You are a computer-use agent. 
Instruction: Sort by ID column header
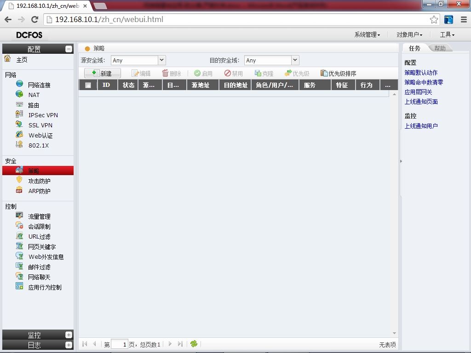pyautogui.click(x=108, y=85)
